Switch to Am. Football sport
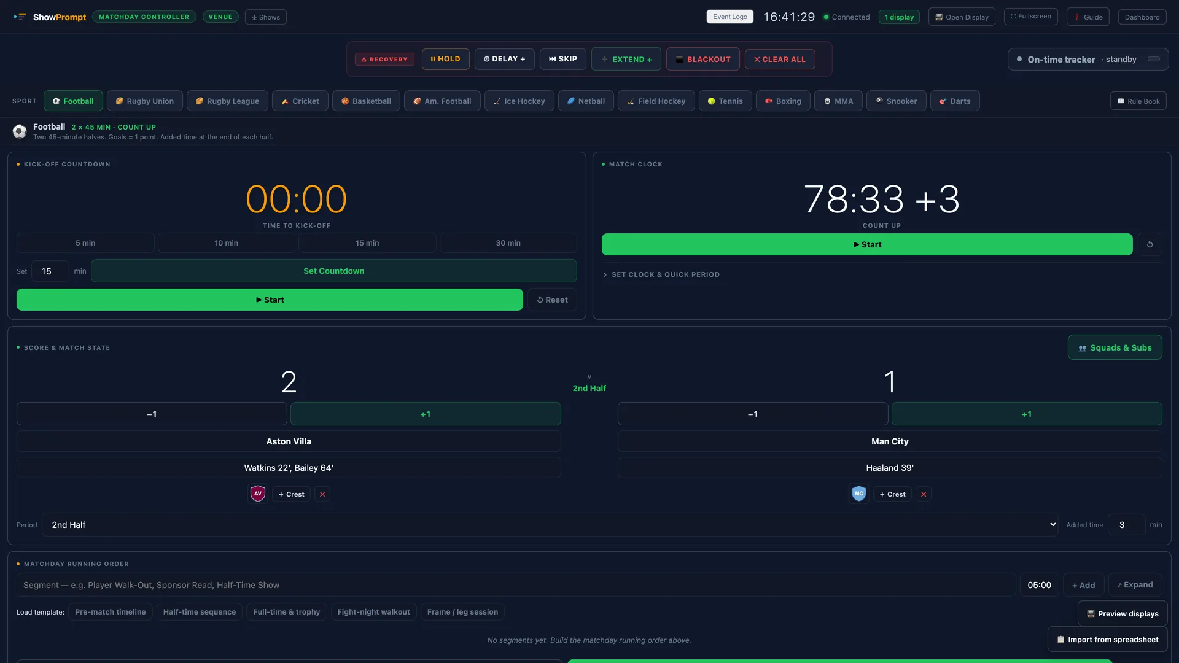The width and height of the screenshot is (1179, 663). 442,101
